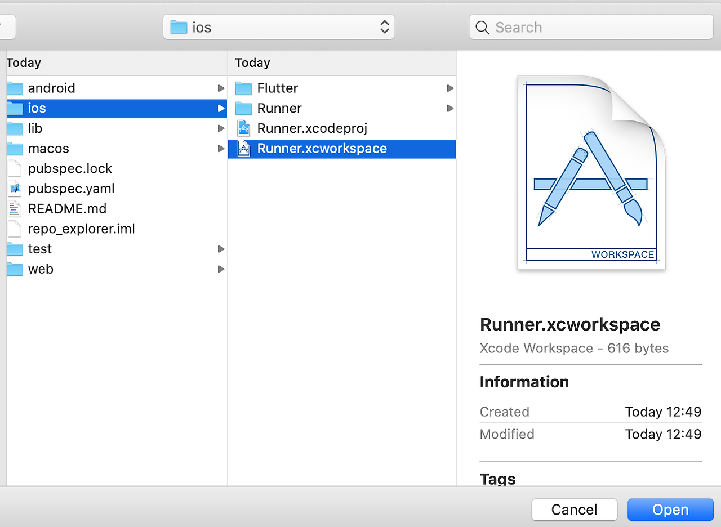
Task: Click the repo_explorer.iml file icon
Action: [15, 229]
